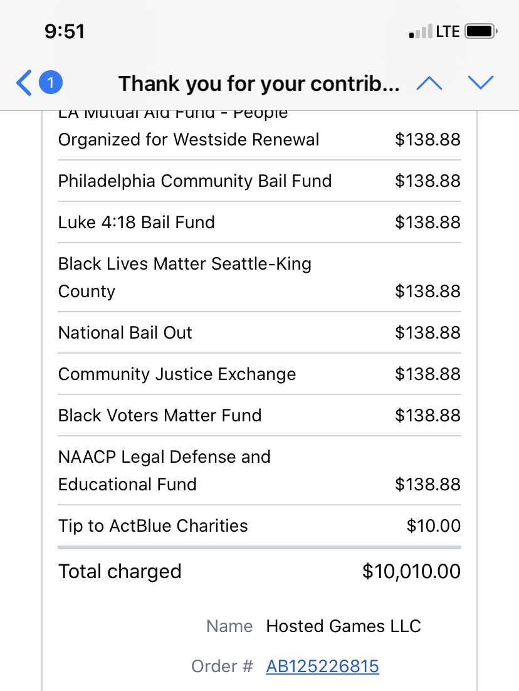Tap NAACP Legal Defense and Educational Fund

pos(164,470)
